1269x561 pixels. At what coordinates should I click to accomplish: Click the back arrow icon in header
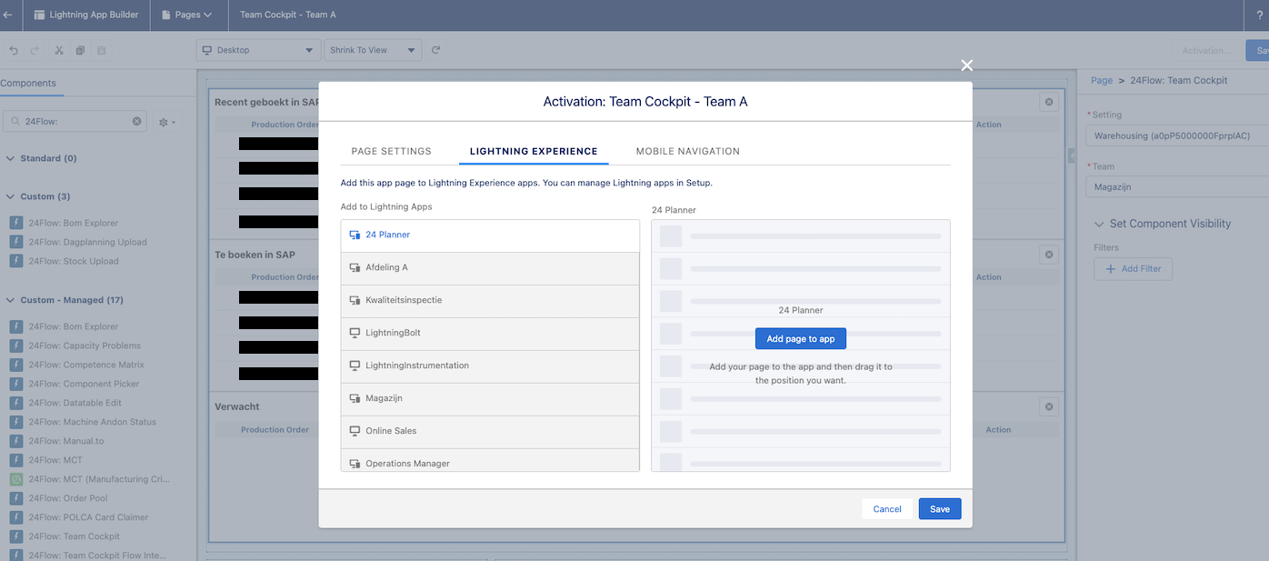[8, 15]
